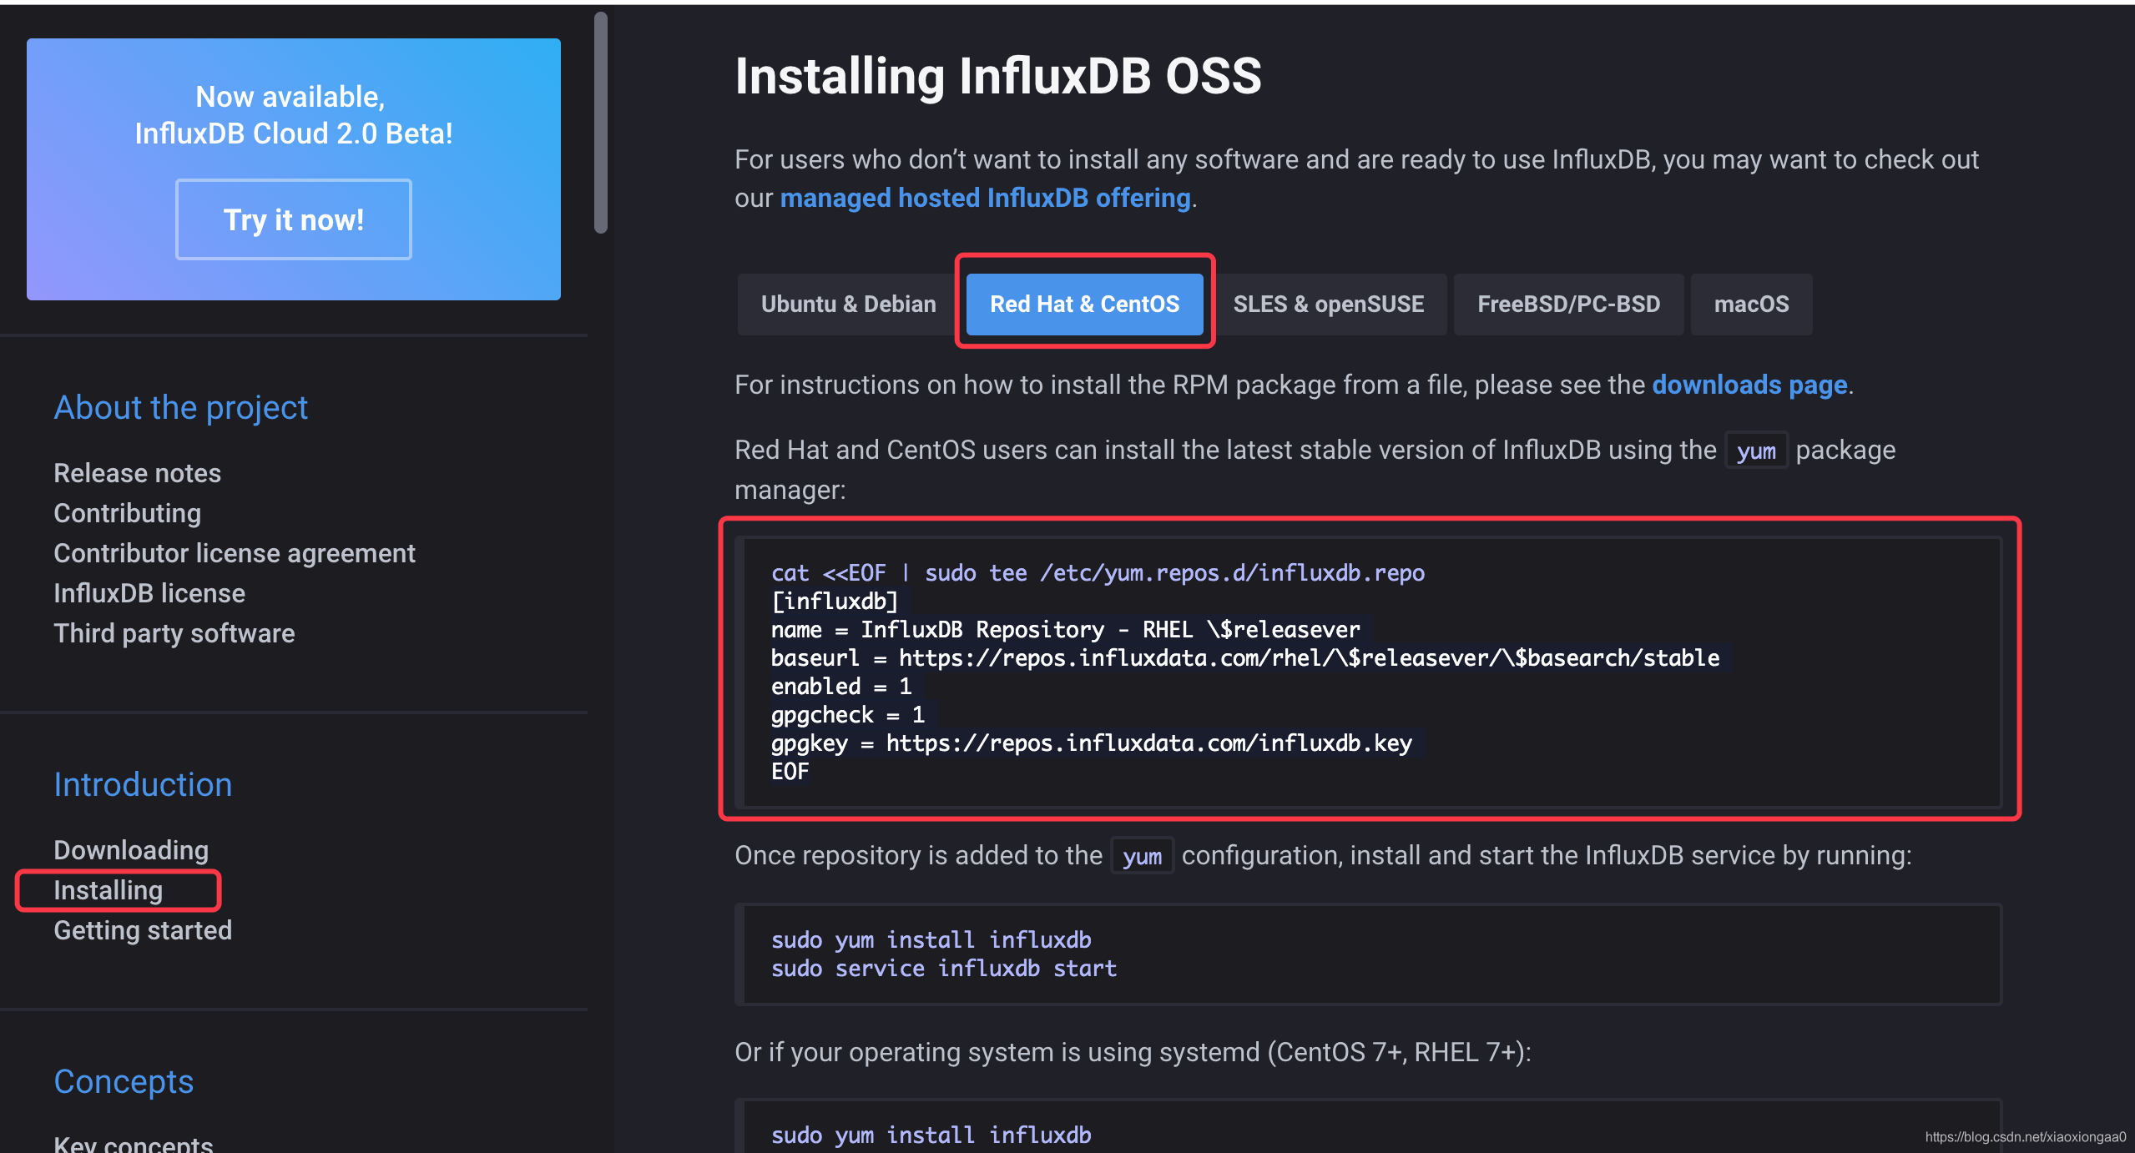Click the InfluxDB Cloud 2.0 Beta banner text
This screenshot has width=2135, height=1153.
click(293, 115)
